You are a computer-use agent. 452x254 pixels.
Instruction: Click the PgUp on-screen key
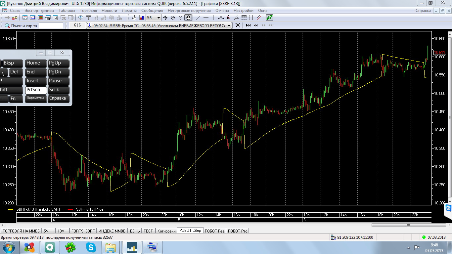(59, 63)
